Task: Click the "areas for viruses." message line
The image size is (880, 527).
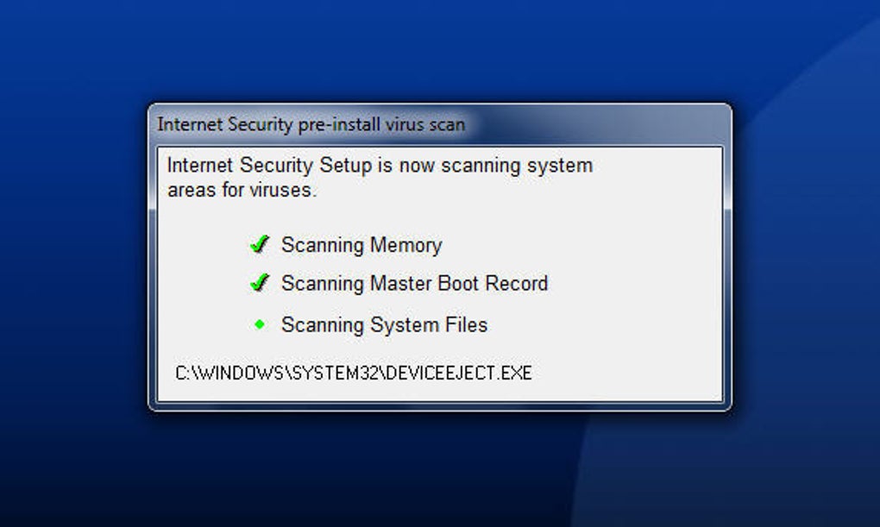Action: pyautogui.click(x=242, y=190)
